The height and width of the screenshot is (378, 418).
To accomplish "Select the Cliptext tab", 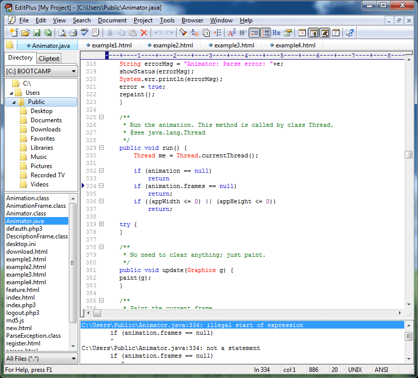I will click(48, 58).
